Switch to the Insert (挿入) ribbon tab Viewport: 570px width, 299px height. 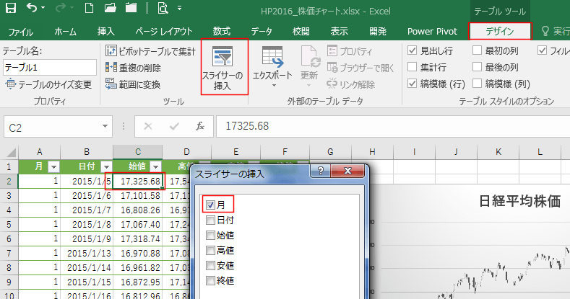[106, 31]
